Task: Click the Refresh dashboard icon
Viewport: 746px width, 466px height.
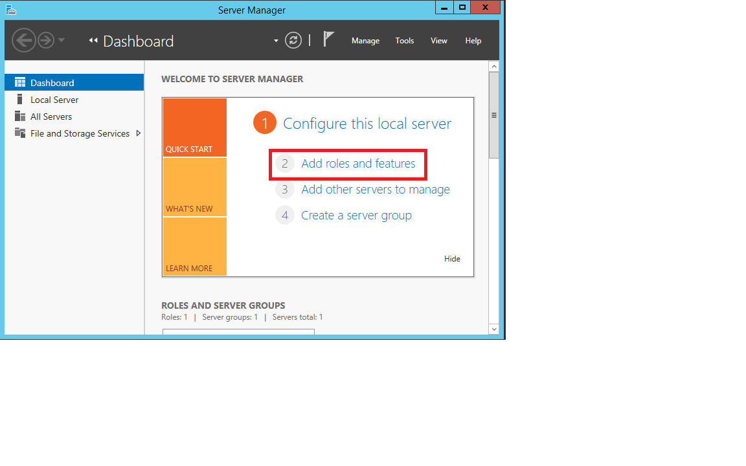Action: click(x=293, y=40)
